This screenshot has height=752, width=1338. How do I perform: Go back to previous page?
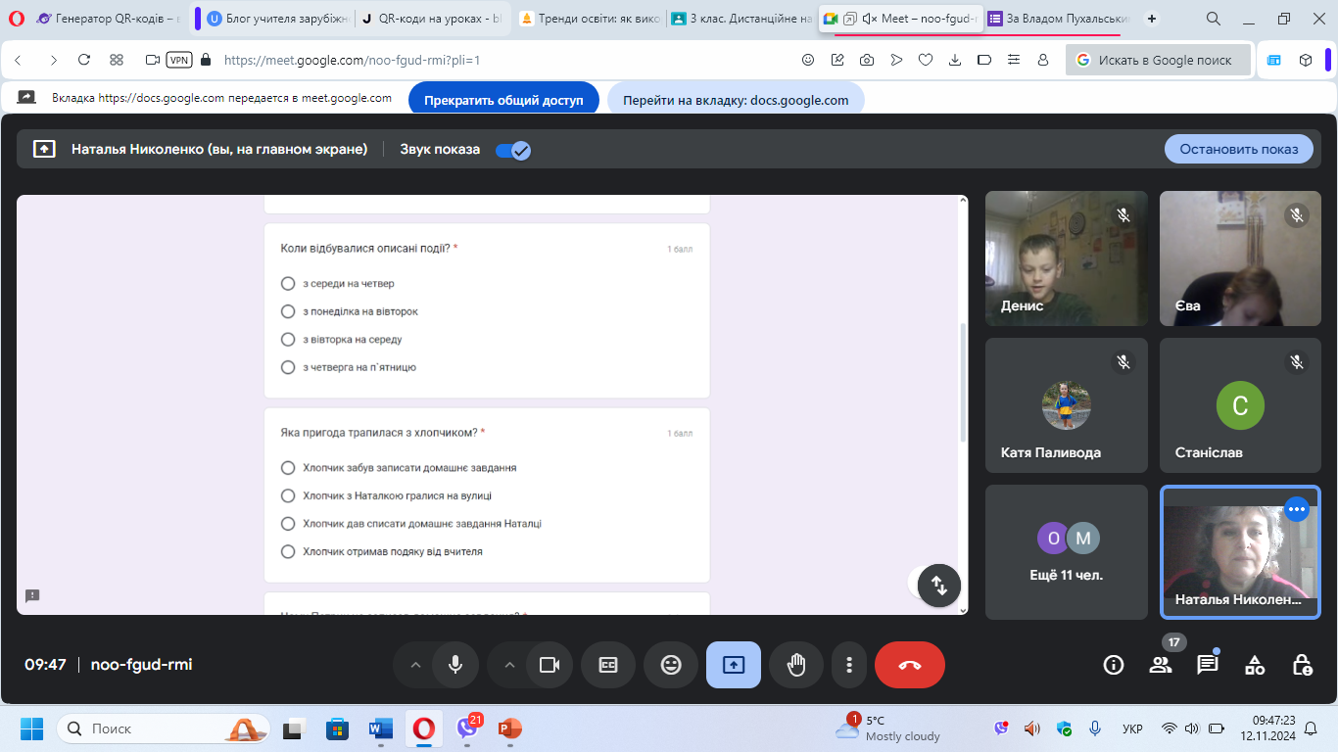tap(19, 60)
